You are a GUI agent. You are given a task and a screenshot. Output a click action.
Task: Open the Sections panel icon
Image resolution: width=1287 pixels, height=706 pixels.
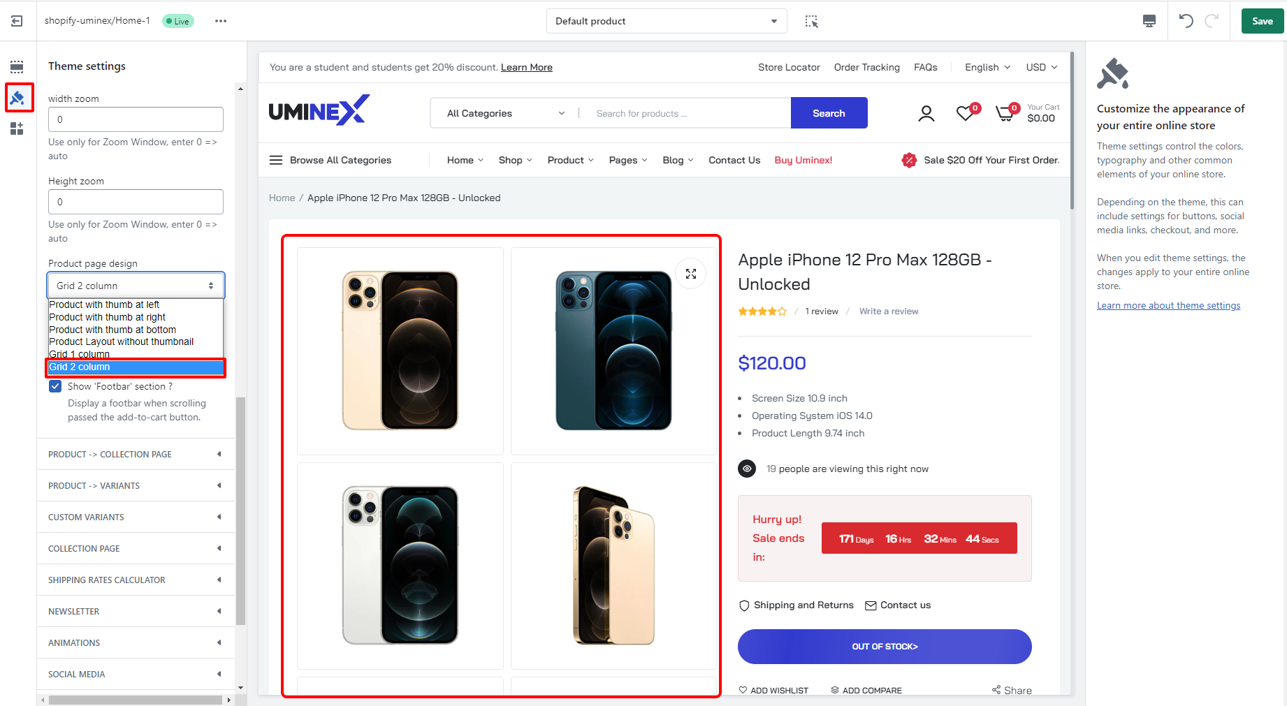click(x=17, y=67)
